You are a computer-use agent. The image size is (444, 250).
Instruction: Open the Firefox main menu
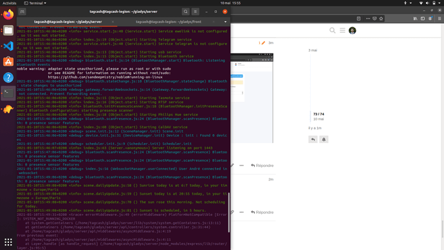pos(439,19)
